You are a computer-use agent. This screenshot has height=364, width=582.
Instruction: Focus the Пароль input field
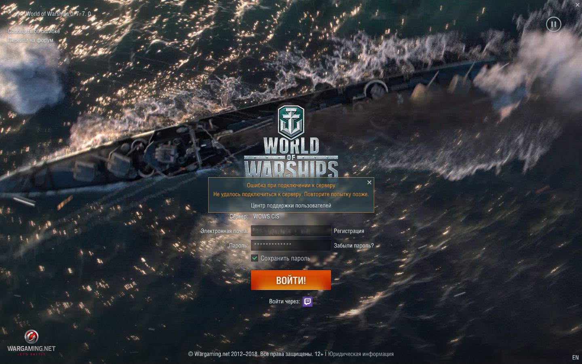pos(291,245)
